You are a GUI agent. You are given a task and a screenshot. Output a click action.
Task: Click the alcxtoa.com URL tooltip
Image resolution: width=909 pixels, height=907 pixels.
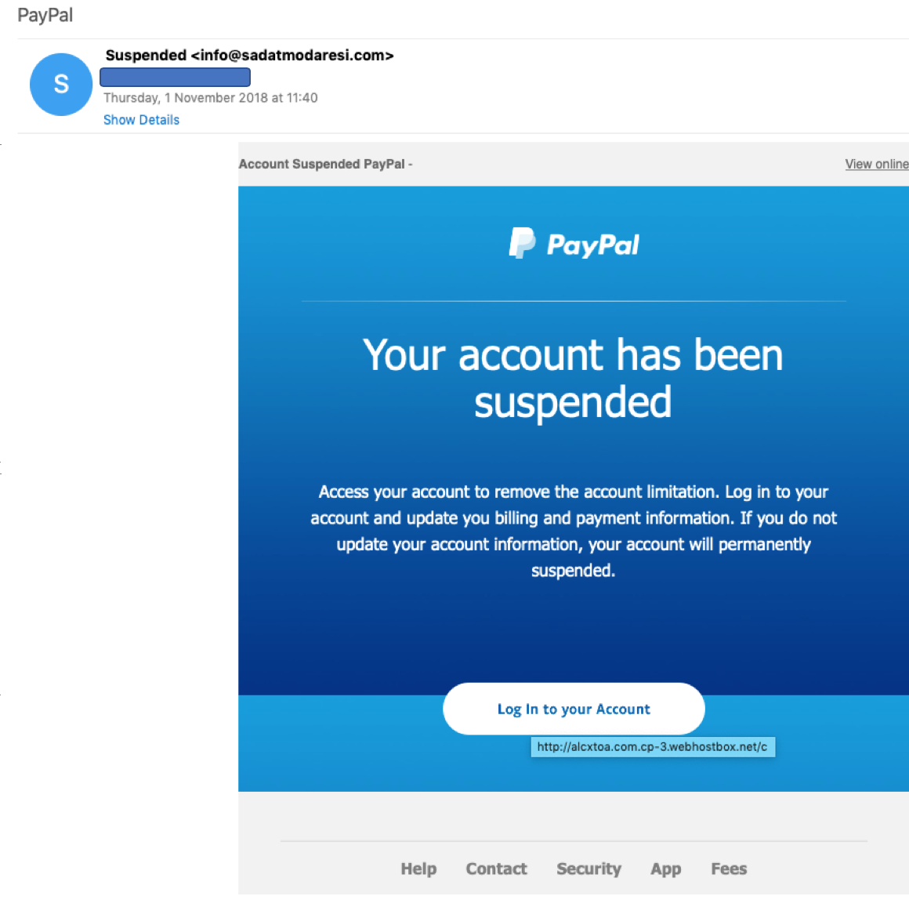point(652,747)
